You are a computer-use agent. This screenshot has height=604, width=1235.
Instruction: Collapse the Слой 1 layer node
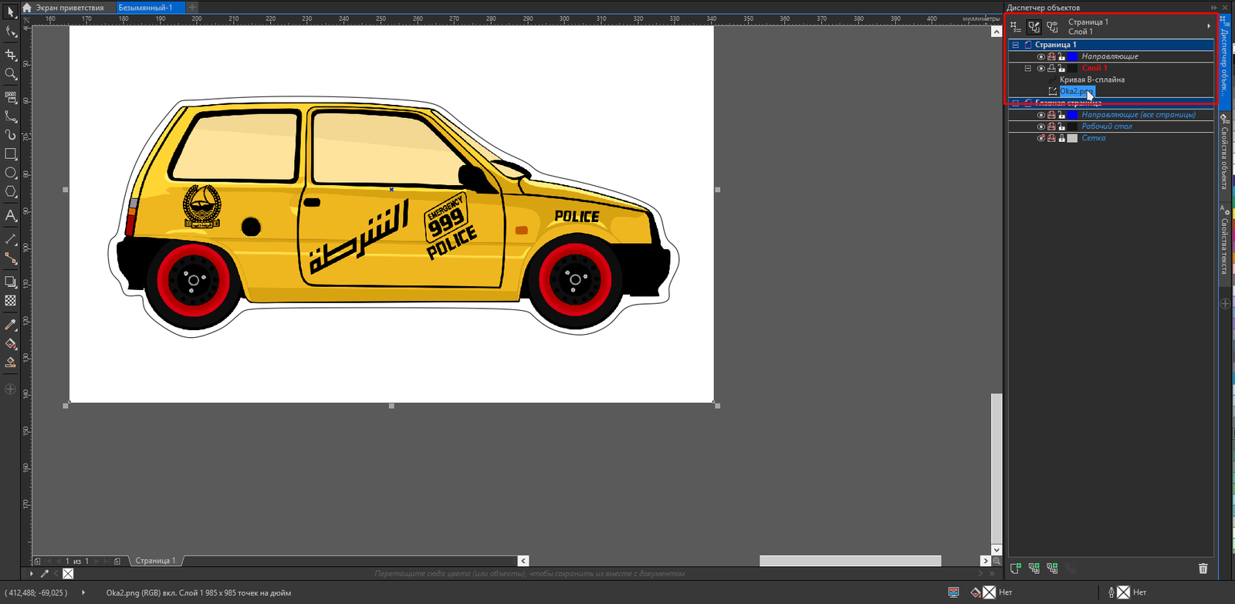point(1027,68)
